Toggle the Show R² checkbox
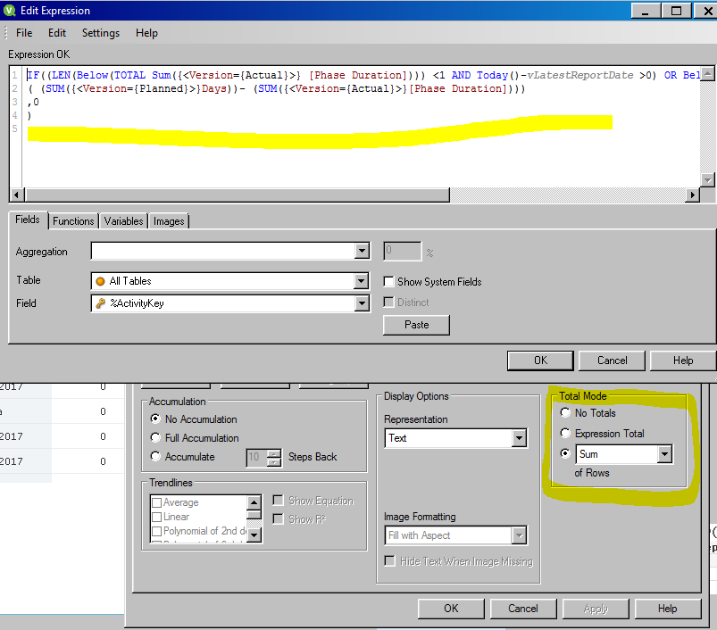Viewport: 717px width, 630px height. pos(278,519)
